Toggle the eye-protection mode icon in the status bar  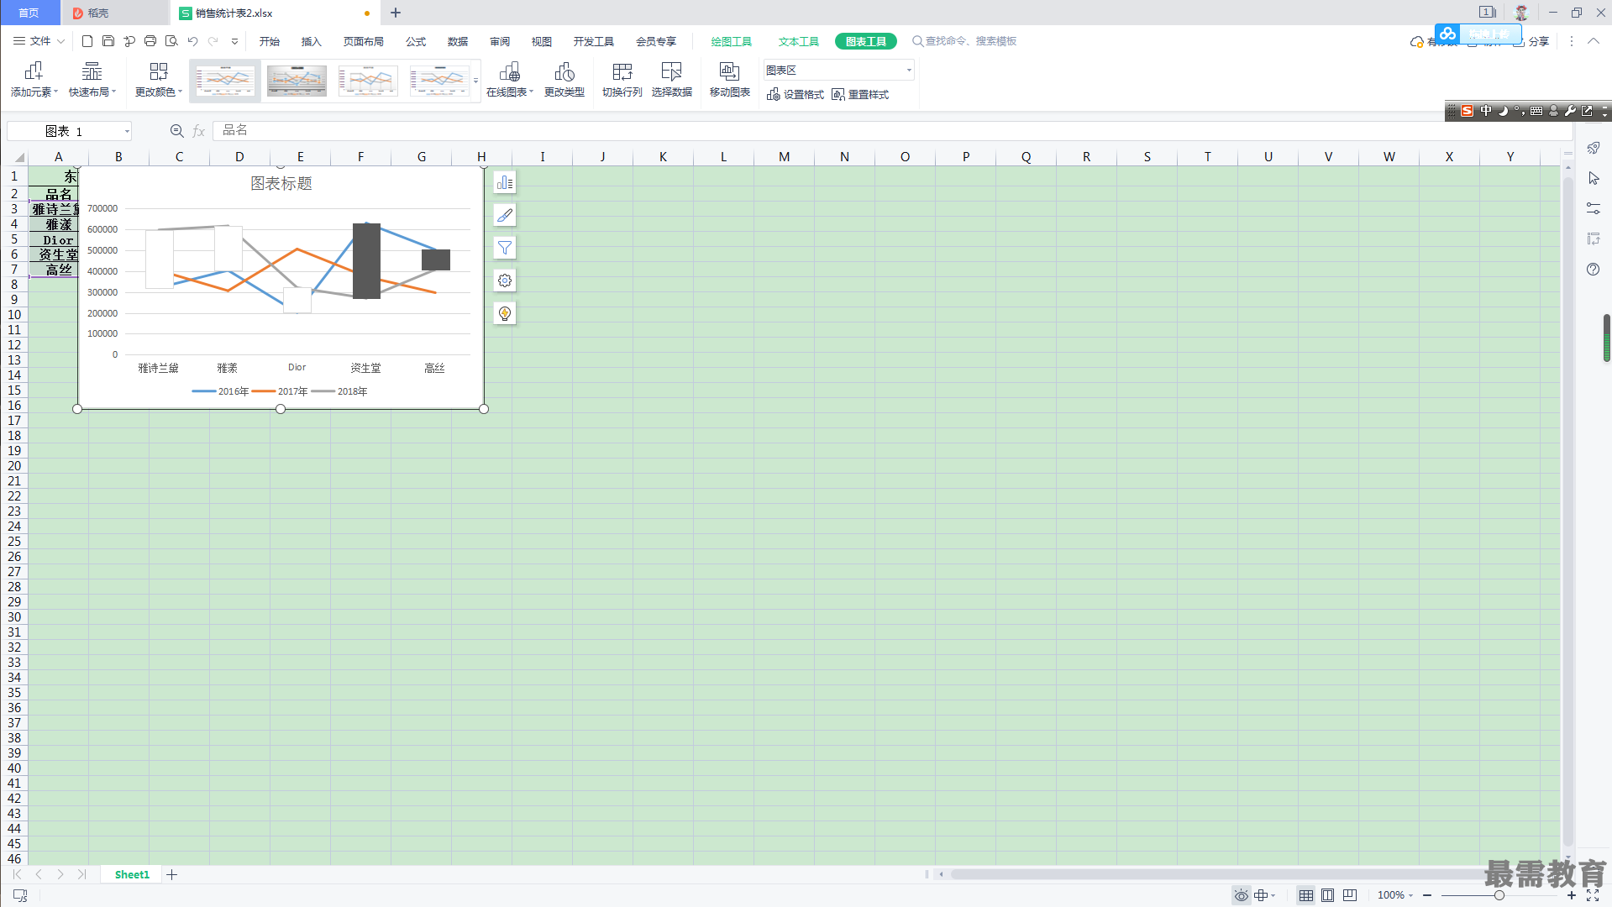pyautogui.click(x=1242, y=895)
